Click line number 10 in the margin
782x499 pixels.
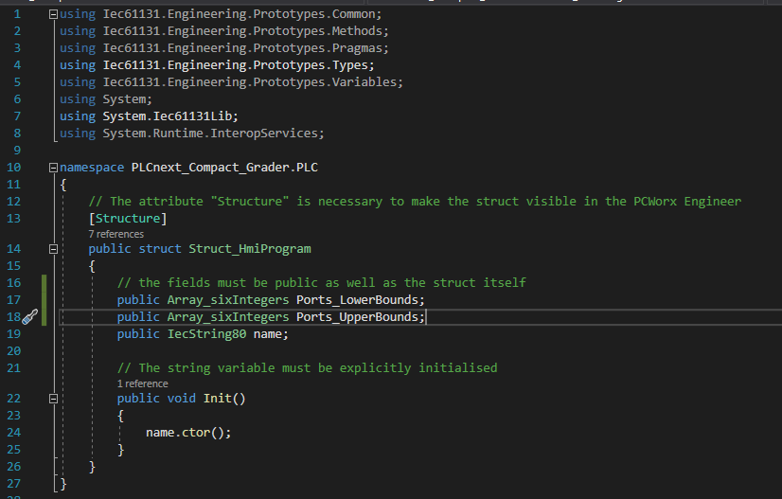pos(13,168)
